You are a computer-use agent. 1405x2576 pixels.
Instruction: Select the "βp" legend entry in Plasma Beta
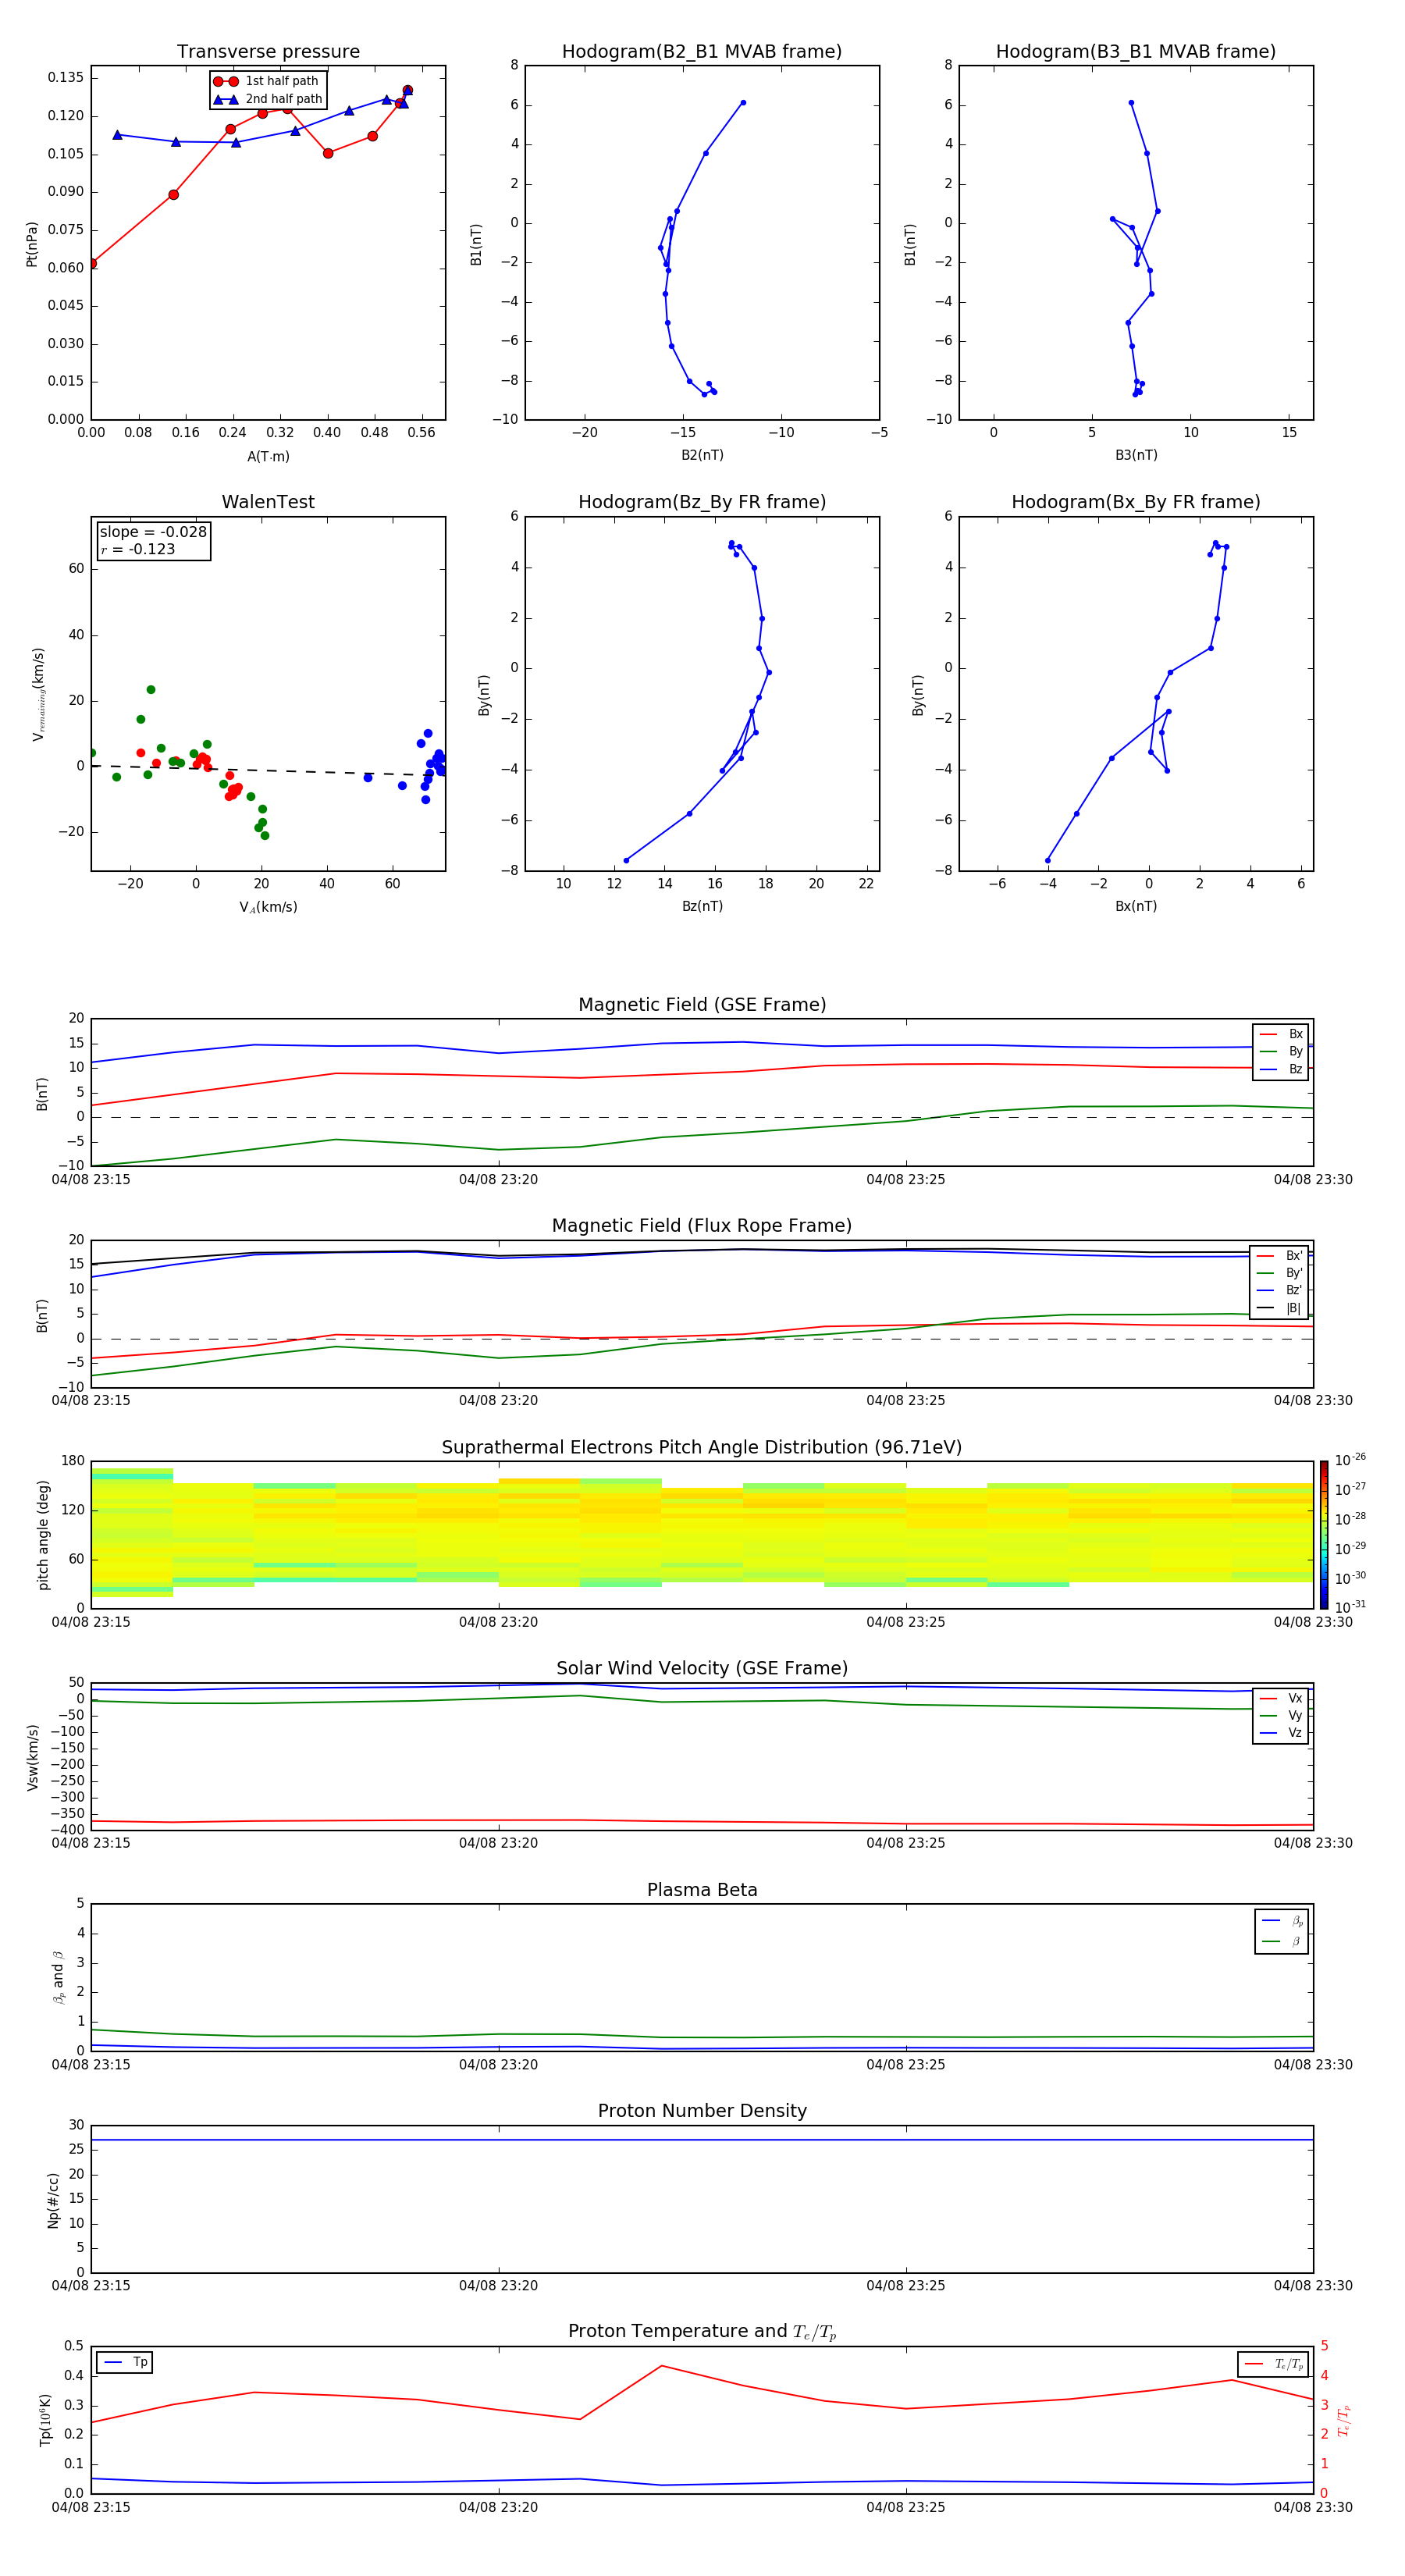pos(1282,1921)
